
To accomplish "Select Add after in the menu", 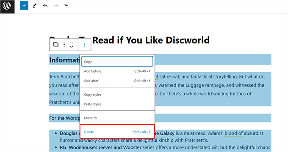I will 117,81.
